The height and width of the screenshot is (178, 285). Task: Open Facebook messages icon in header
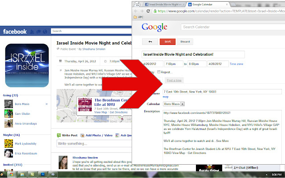pos(38,32)
